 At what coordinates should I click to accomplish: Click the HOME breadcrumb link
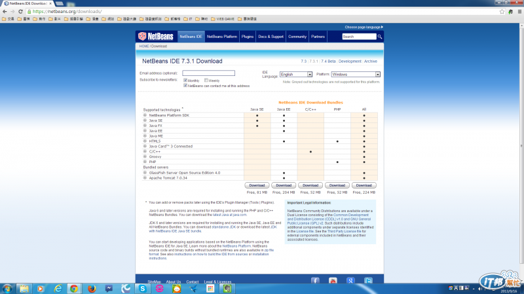pyautogui.click(x=144, y=46)
